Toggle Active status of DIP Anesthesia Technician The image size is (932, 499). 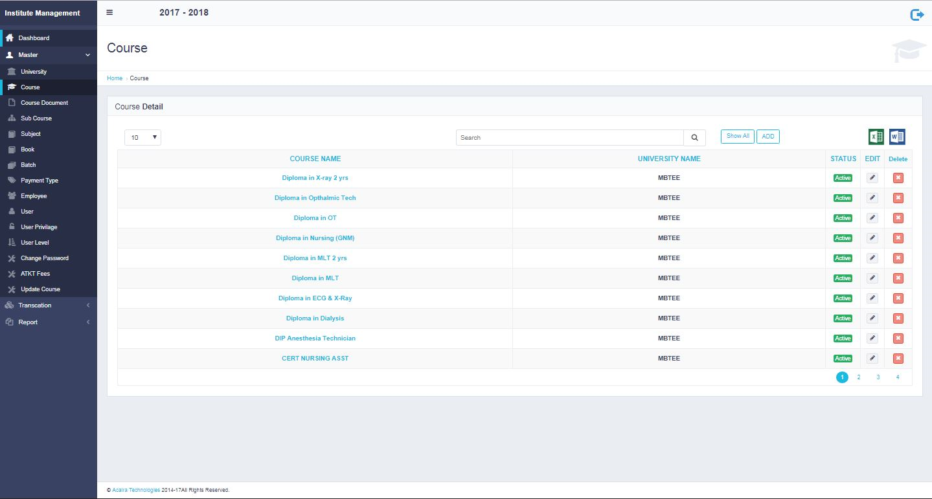click(x=843, y=338)
